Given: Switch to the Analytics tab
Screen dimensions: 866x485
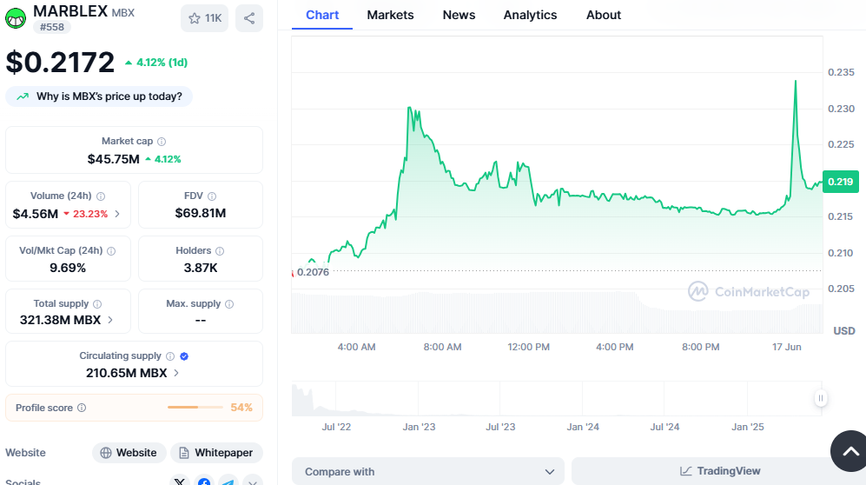Looking at the screenshot, I should tap(530, 15).
